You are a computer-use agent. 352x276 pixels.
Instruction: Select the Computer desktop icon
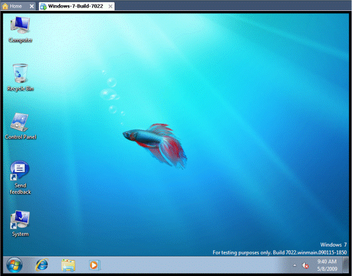[x=20, y=29]
